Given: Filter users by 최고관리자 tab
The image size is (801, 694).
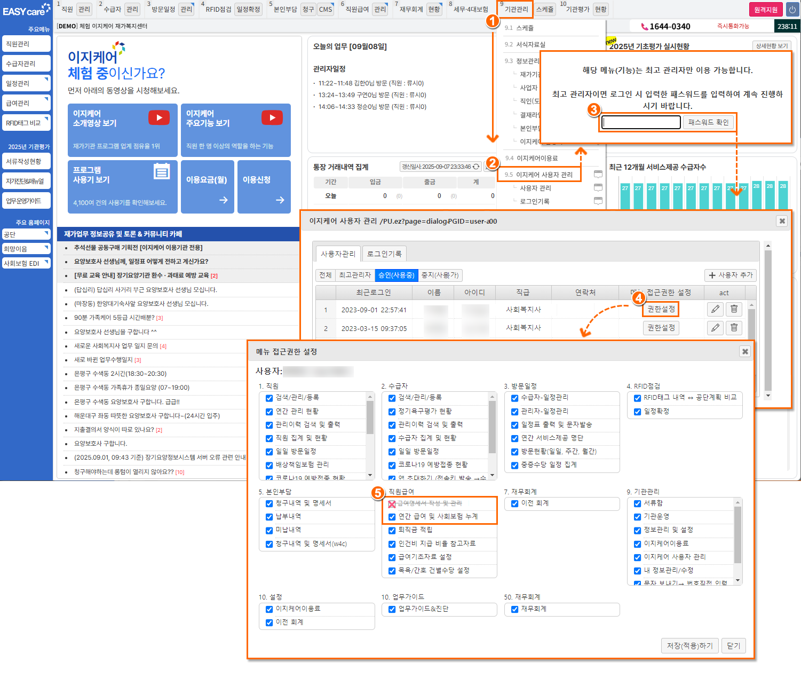Looking at the screenshot, I should tap(355, 275).
